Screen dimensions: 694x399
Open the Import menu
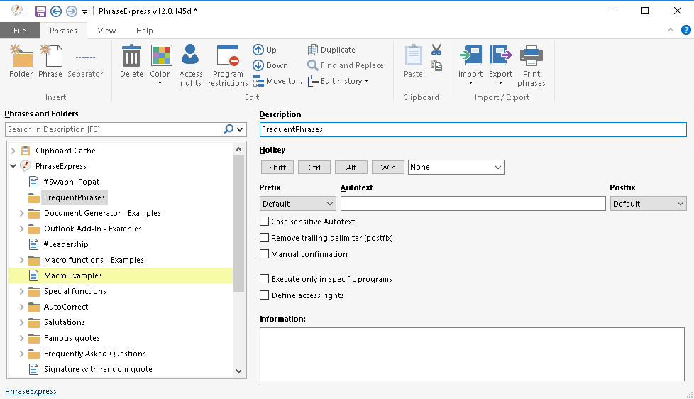pyautogui.click(x=470, y=65)
